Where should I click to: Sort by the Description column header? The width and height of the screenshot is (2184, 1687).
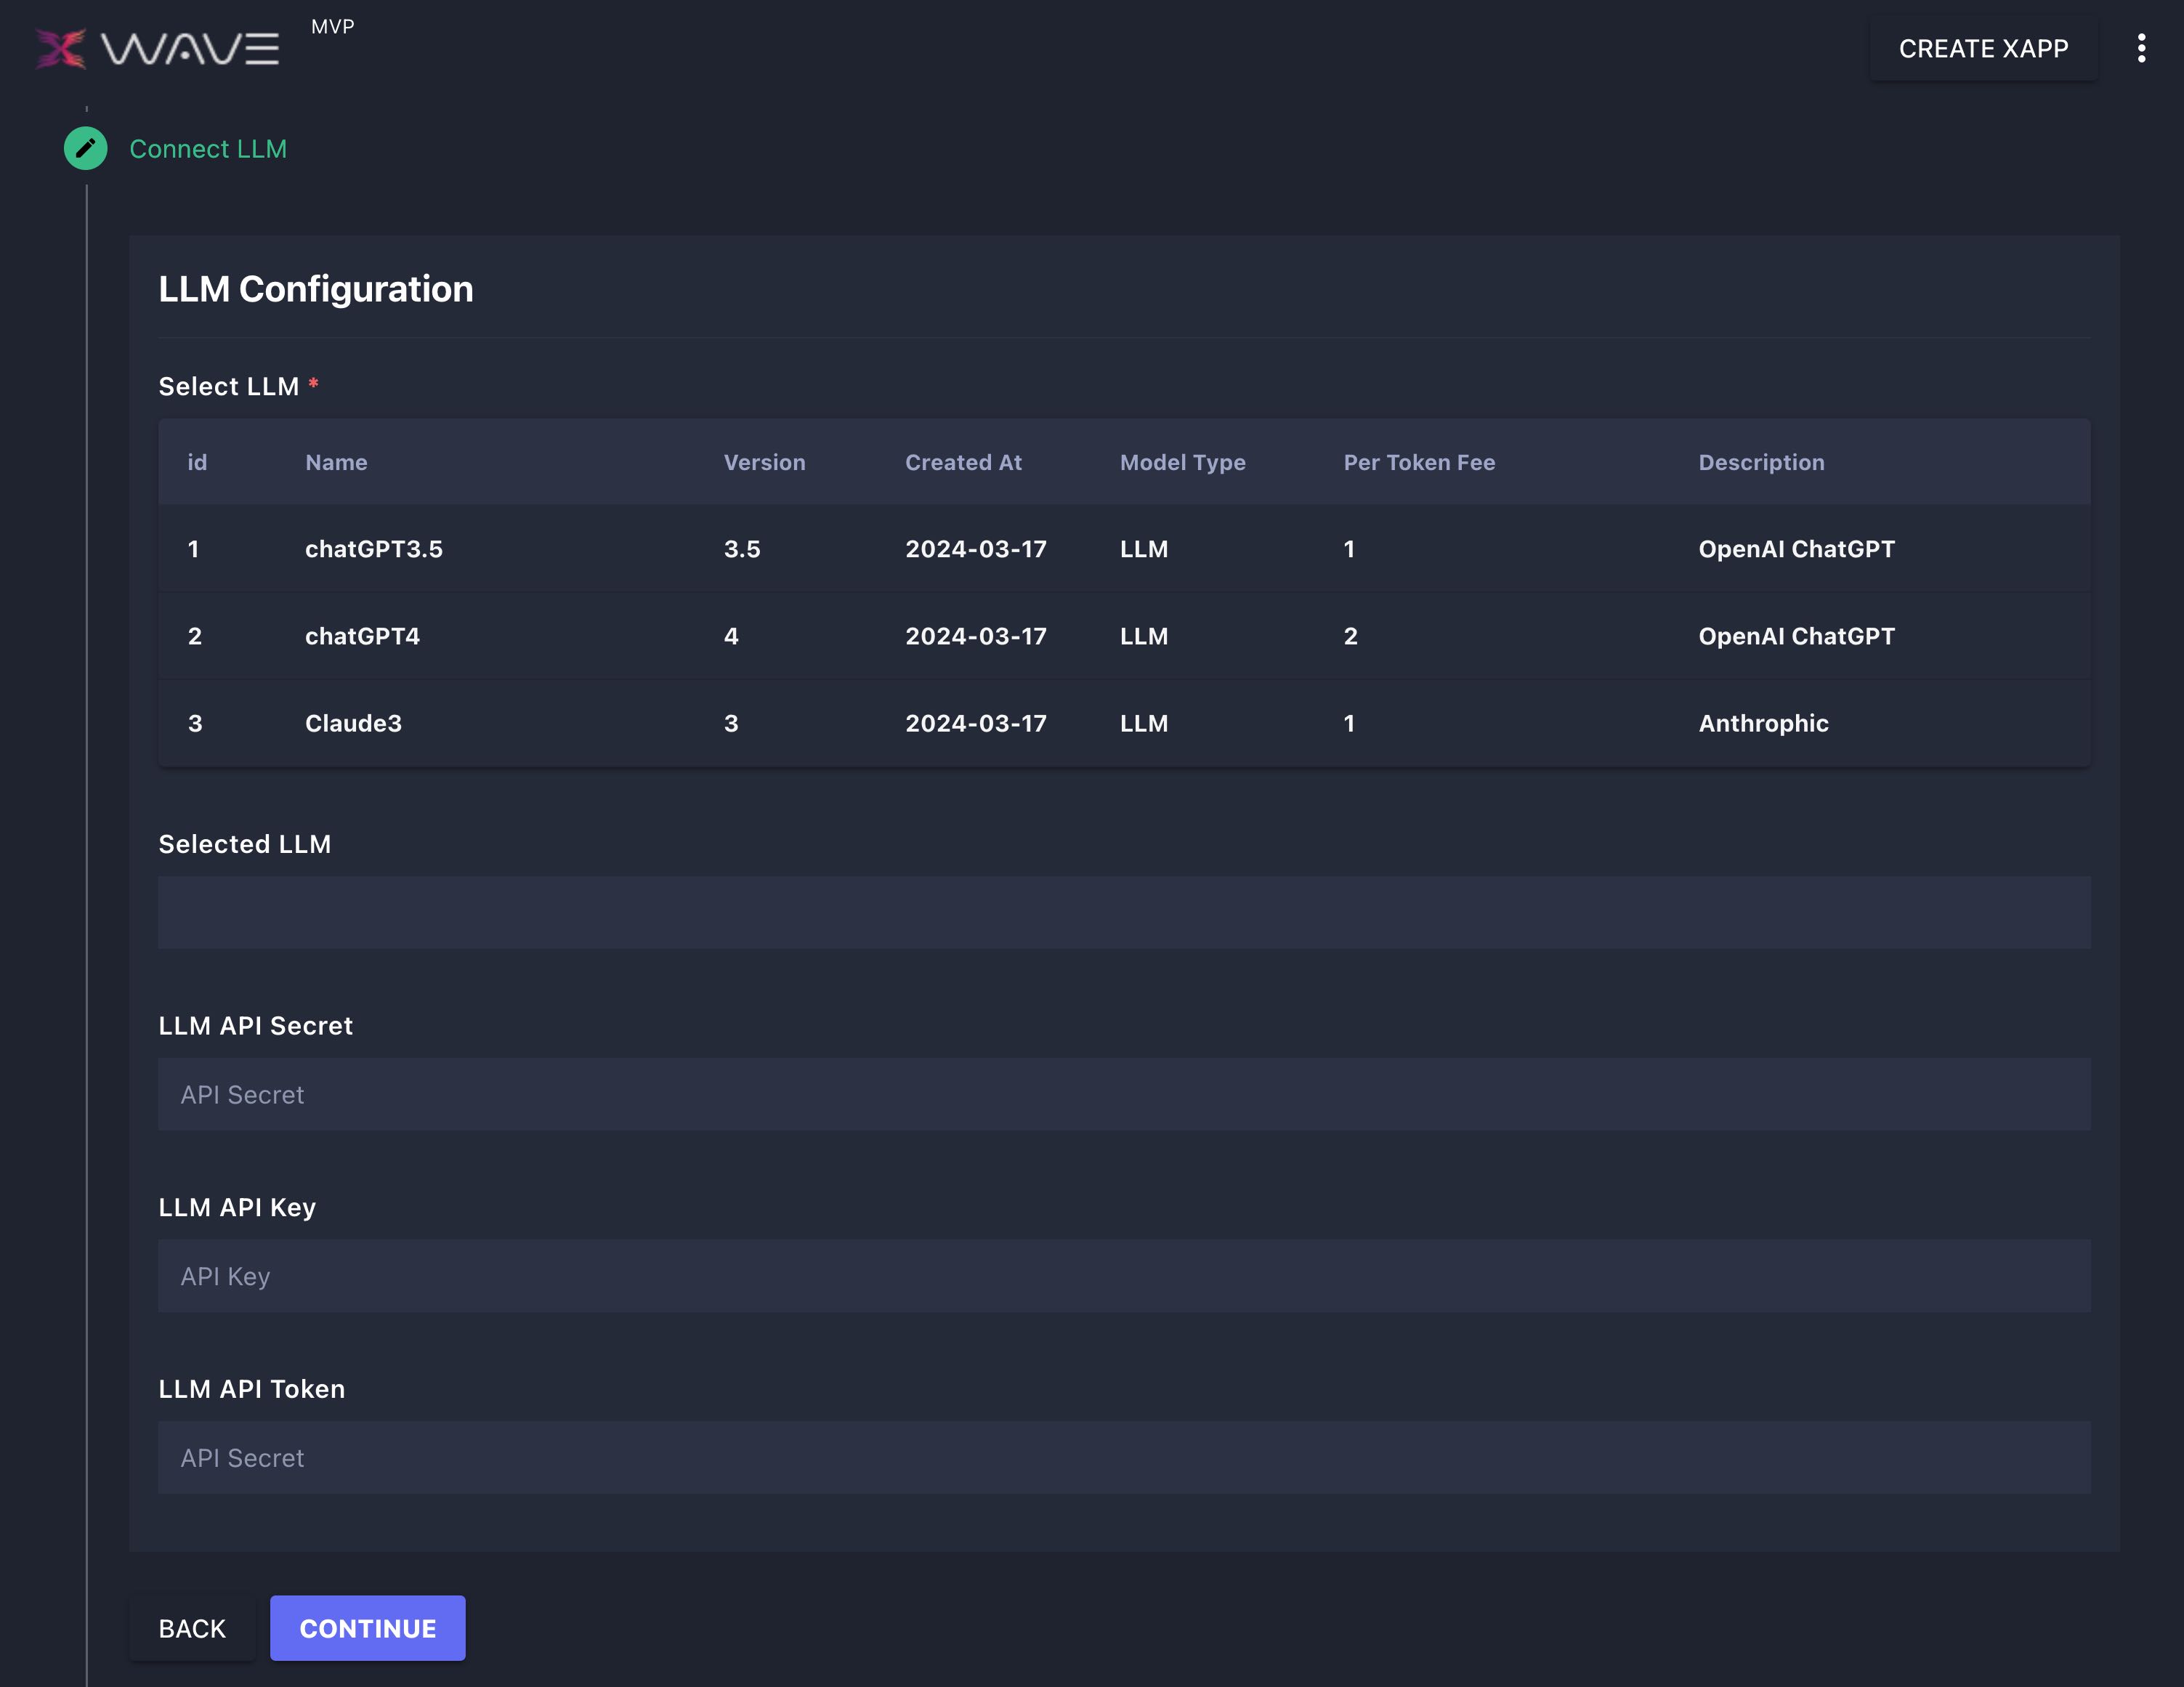point(1761,462)
